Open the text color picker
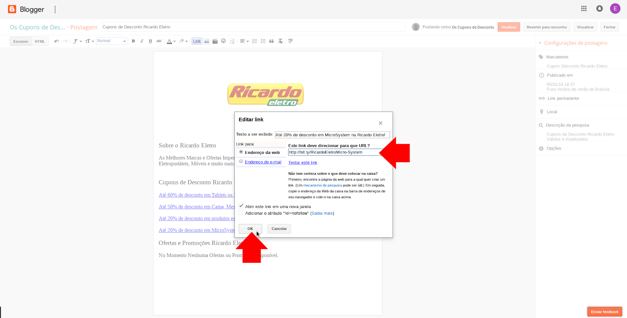The width and height of the screenshot is (627, 318). click(171, 41)
